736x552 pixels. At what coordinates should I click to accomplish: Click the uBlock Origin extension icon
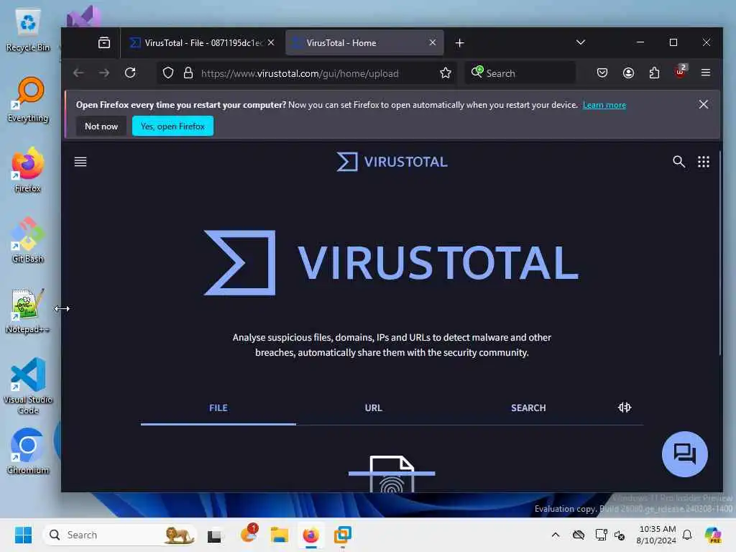(681, 71)
